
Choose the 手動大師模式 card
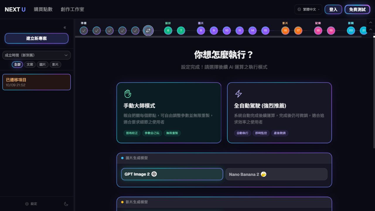tap(169, 113)
